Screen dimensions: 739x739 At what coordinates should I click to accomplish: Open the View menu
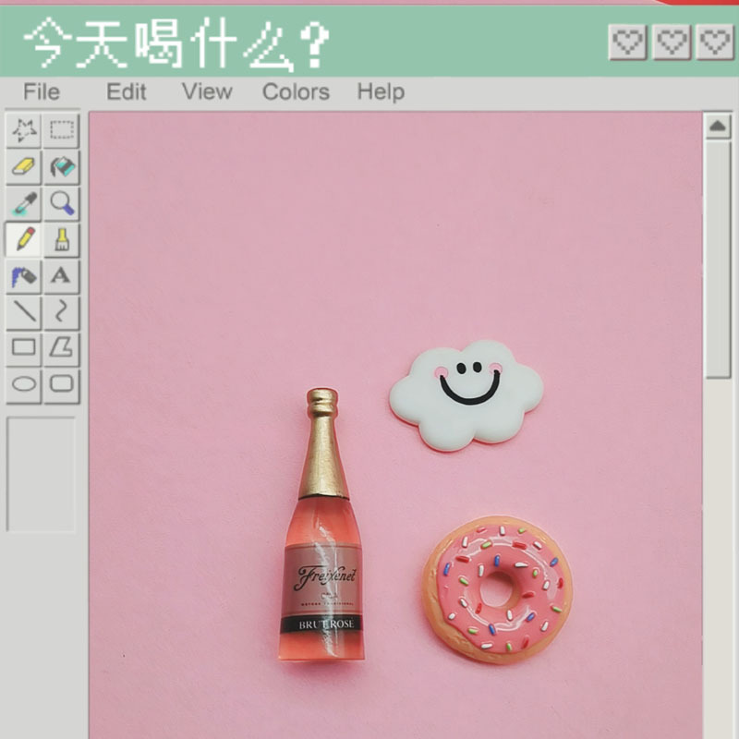(207, 91)
